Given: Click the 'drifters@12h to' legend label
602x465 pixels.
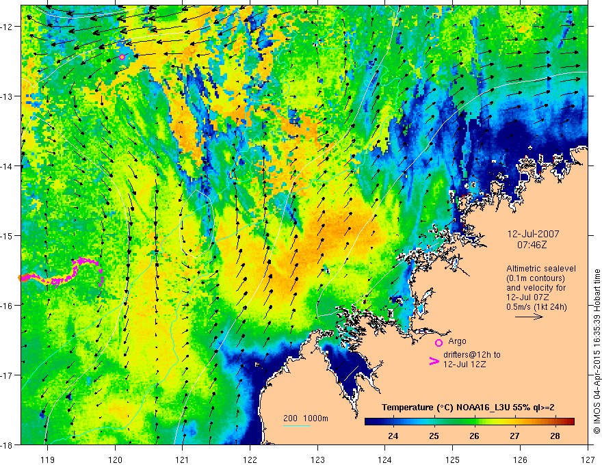Looking at the screenshot, I should (472, 355).
